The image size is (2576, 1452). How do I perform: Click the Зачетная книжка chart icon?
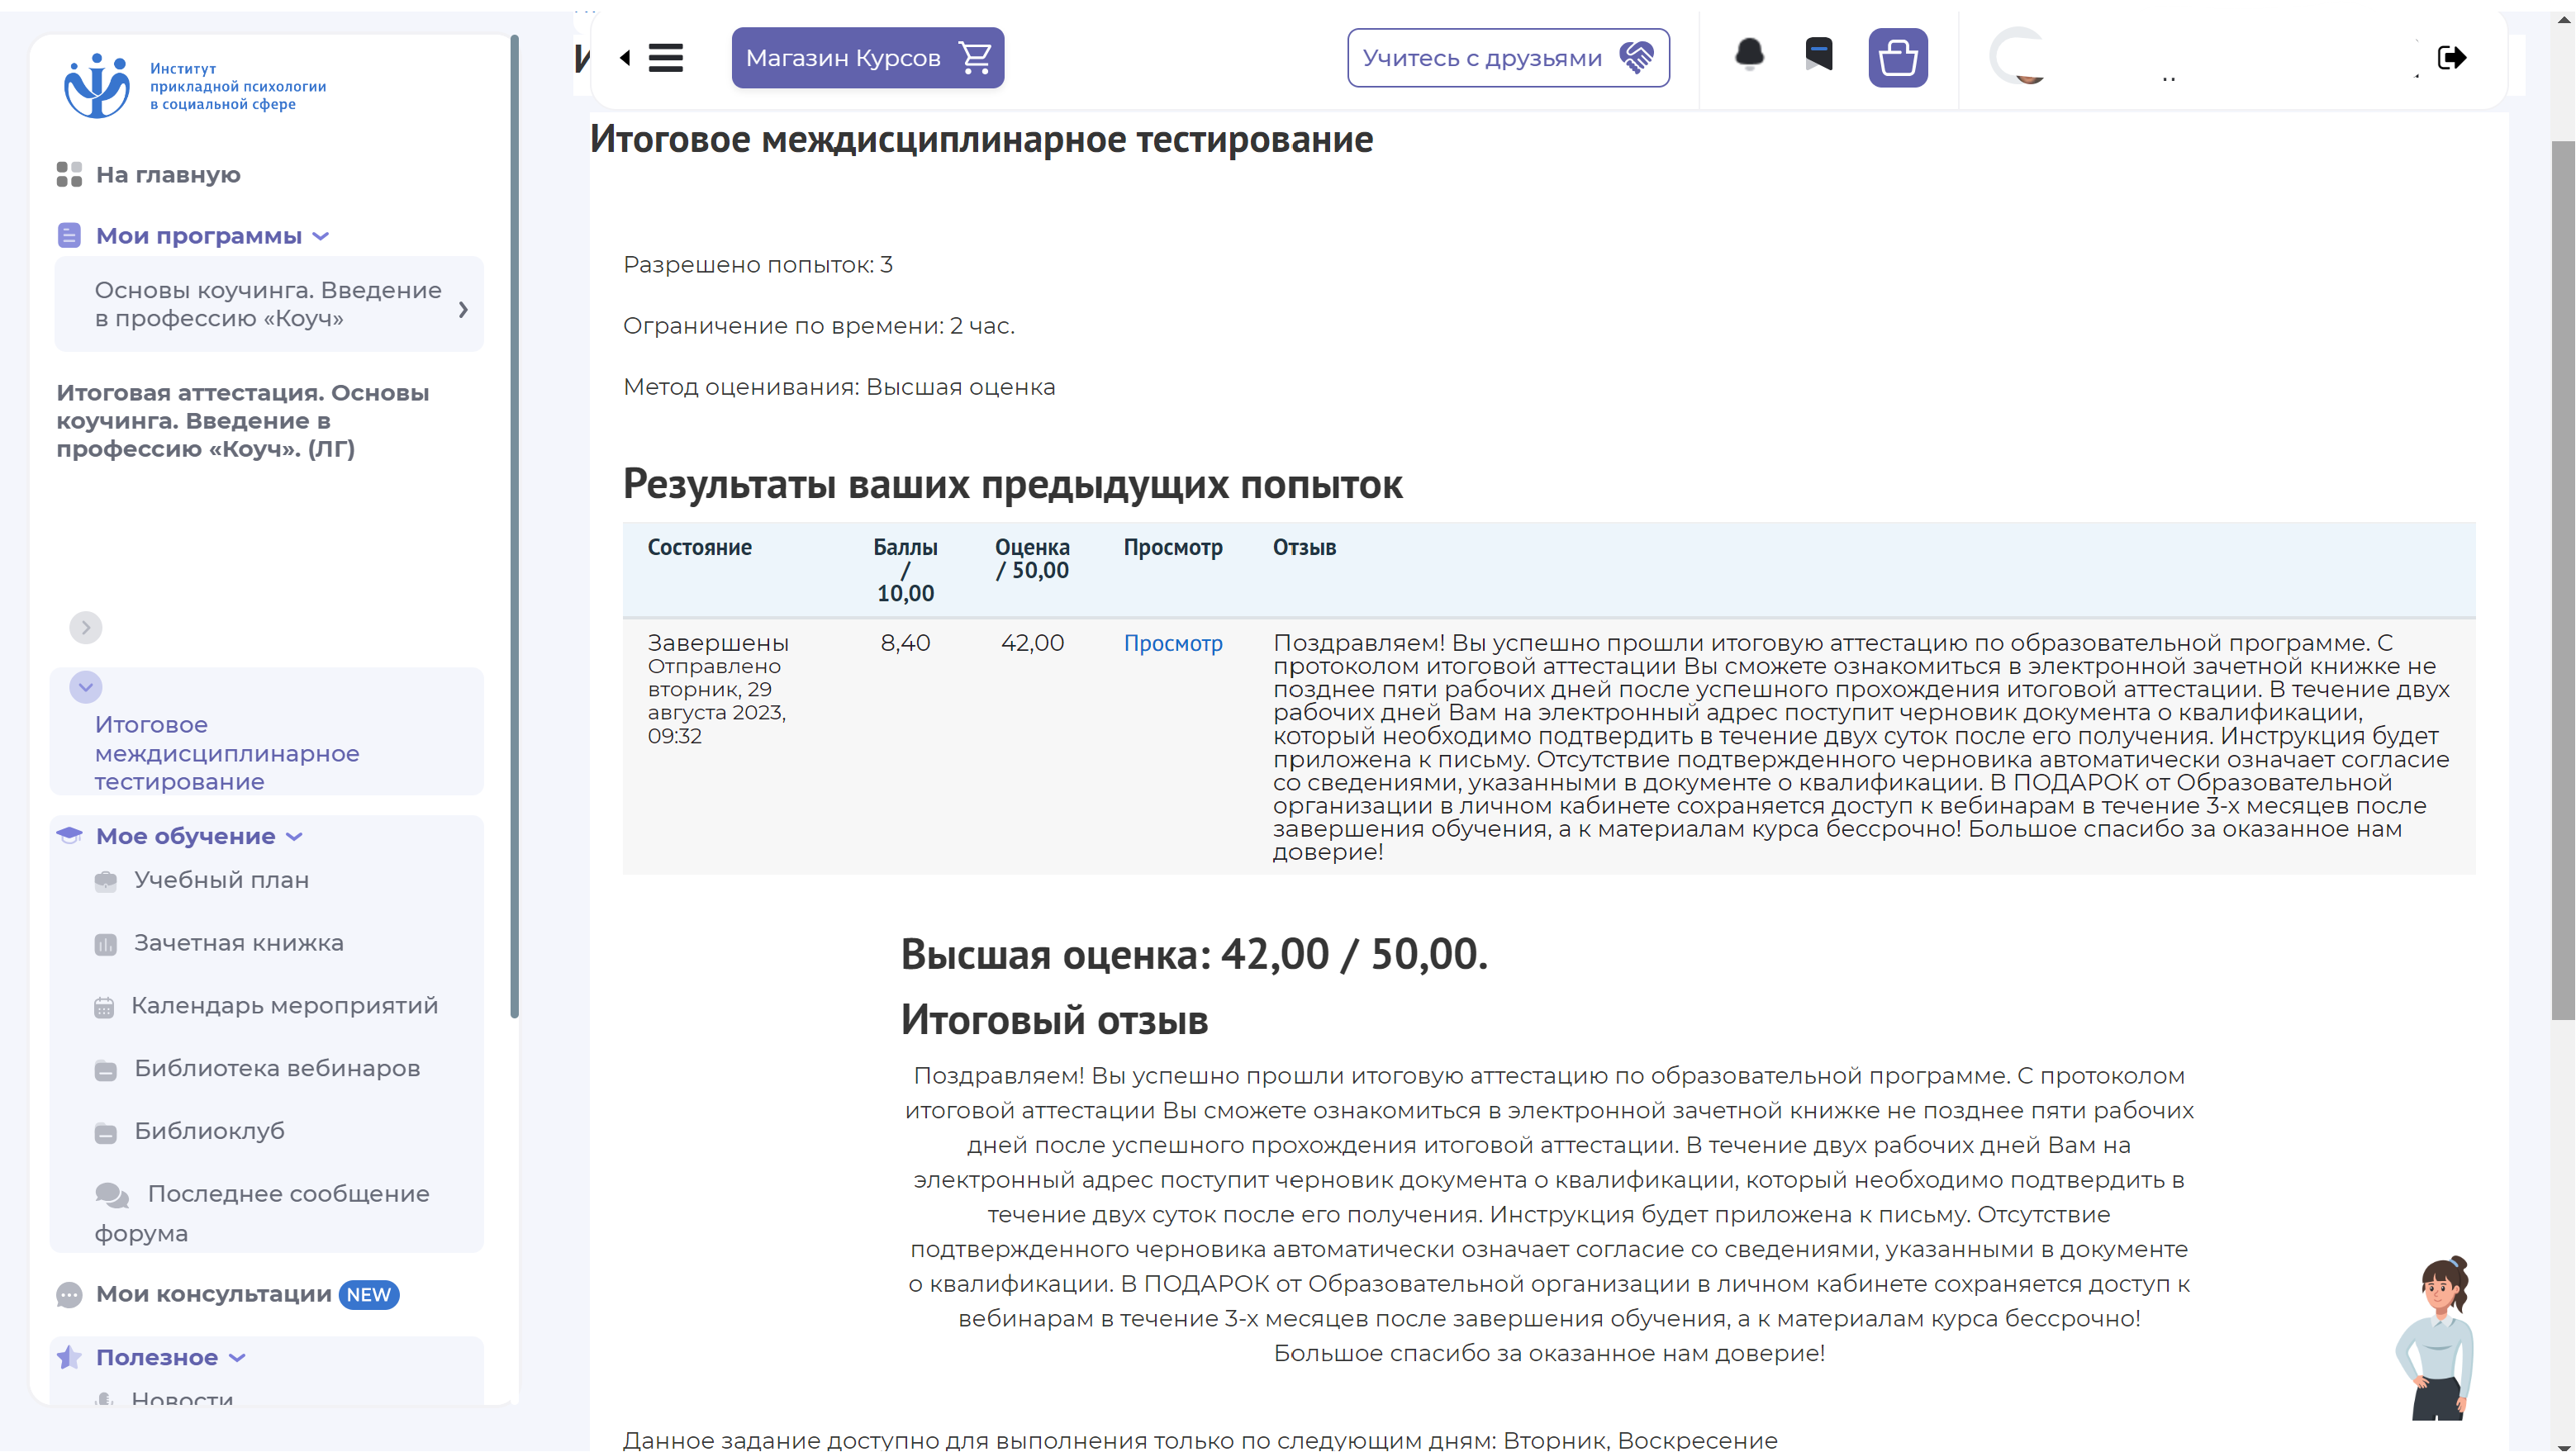click(105, 944)
